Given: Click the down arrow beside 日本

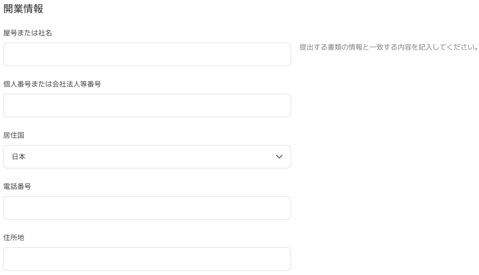Looking at the screenshot, I should [279, 157].
